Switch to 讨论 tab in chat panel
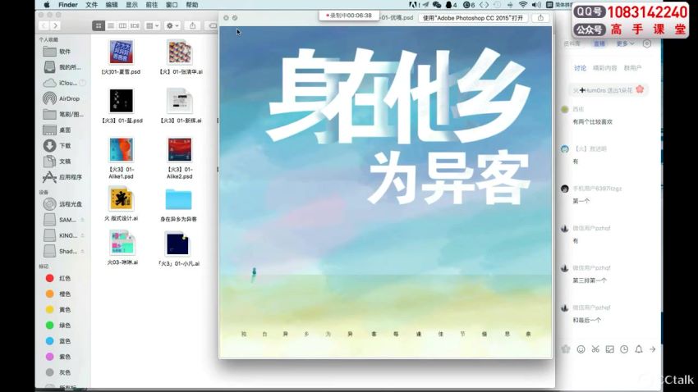Viewport: 698px width, 392px height. pyautogui.click(x=580, y=68)
